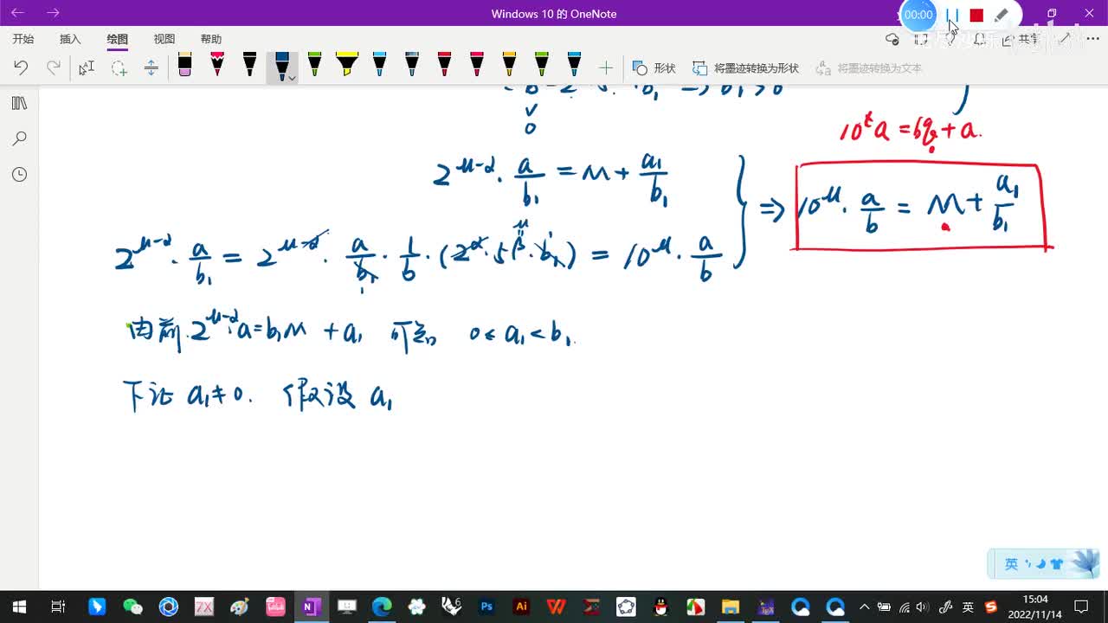Click the Undo arrow in the toolbar
1108x623 pixels.
(x=22, y=67)
